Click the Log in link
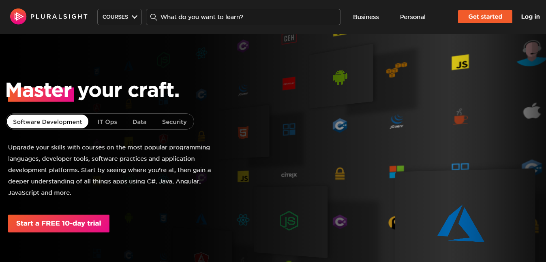 [531, 17]
